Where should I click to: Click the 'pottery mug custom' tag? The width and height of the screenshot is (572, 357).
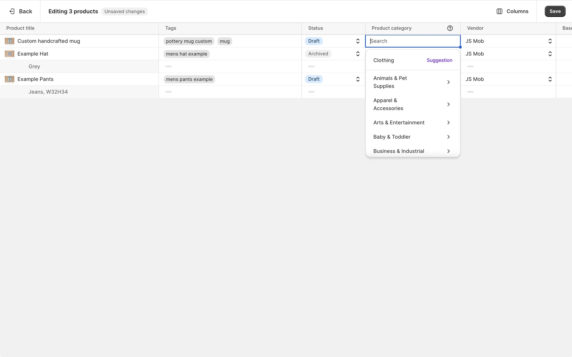pos(189,41)
